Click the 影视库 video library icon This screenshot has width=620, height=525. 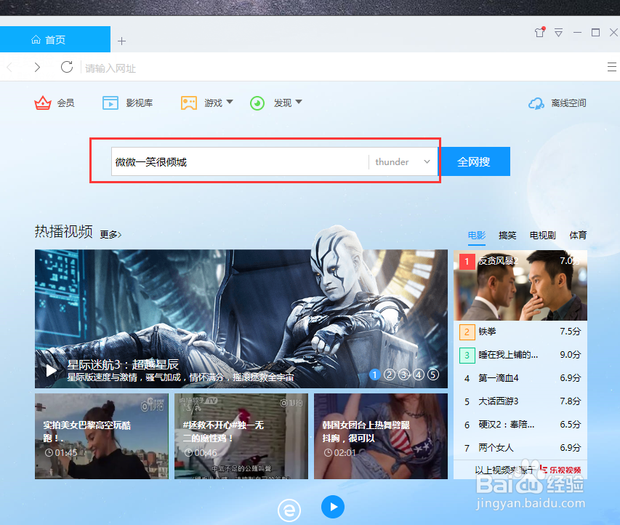click(110, 103)
